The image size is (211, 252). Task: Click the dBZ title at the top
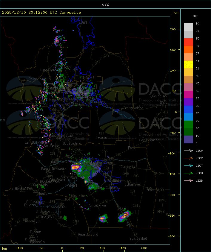tap(106, 4)
